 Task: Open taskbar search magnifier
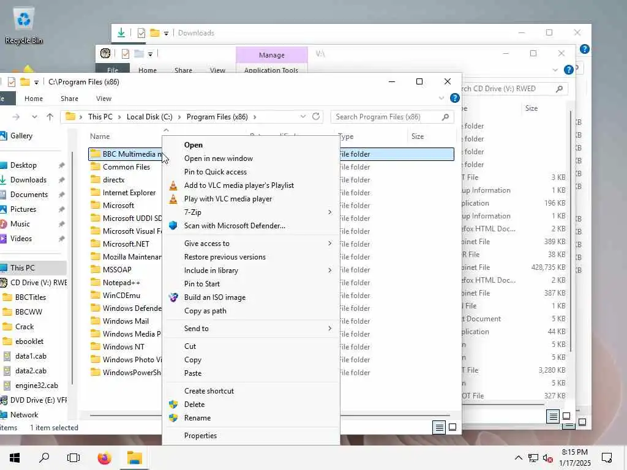(x=44, y=458)
